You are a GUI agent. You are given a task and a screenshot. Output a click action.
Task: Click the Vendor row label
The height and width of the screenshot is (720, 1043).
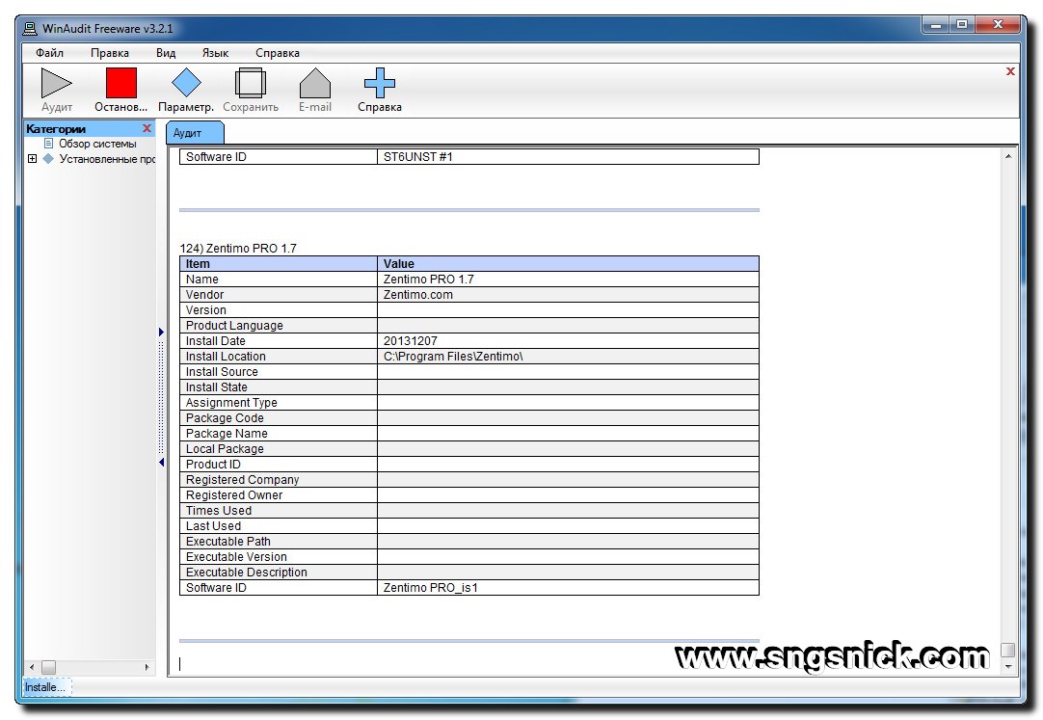[x=204, y=295]
